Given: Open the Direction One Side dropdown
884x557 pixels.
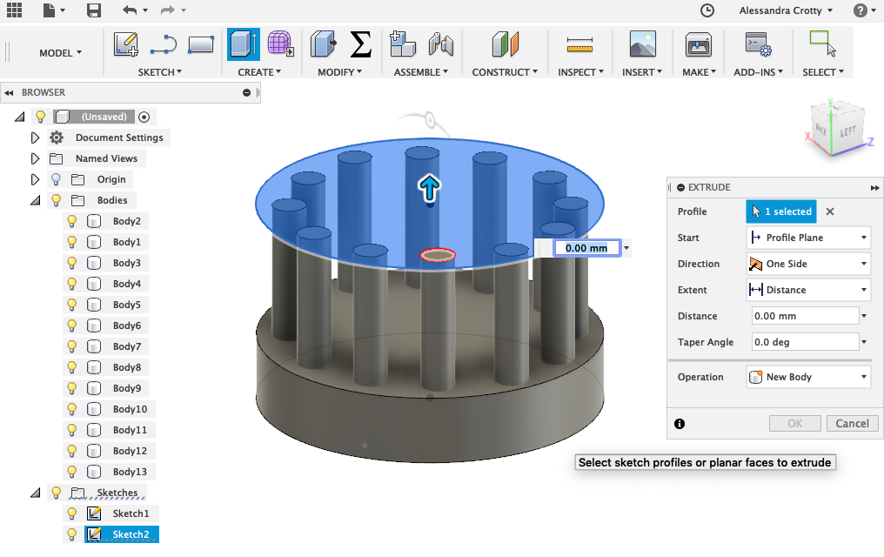Looking at the screenshot, I should [x=808, y=264].
